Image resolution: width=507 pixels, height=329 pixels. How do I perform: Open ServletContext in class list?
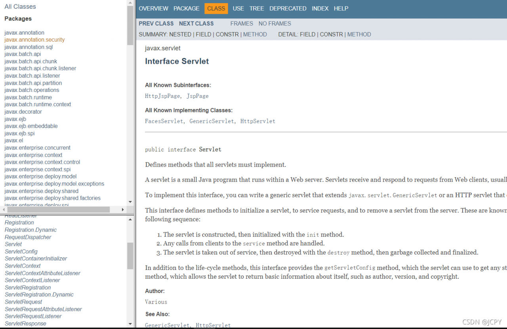point(23,266)
